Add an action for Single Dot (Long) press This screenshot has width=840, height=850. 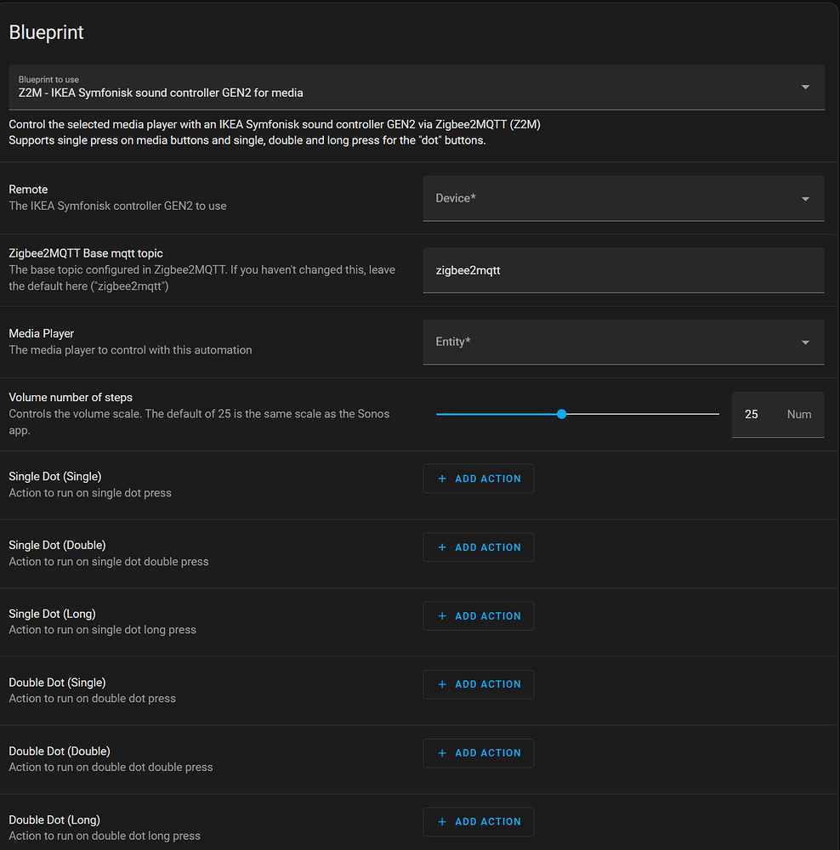pos(478,615)
